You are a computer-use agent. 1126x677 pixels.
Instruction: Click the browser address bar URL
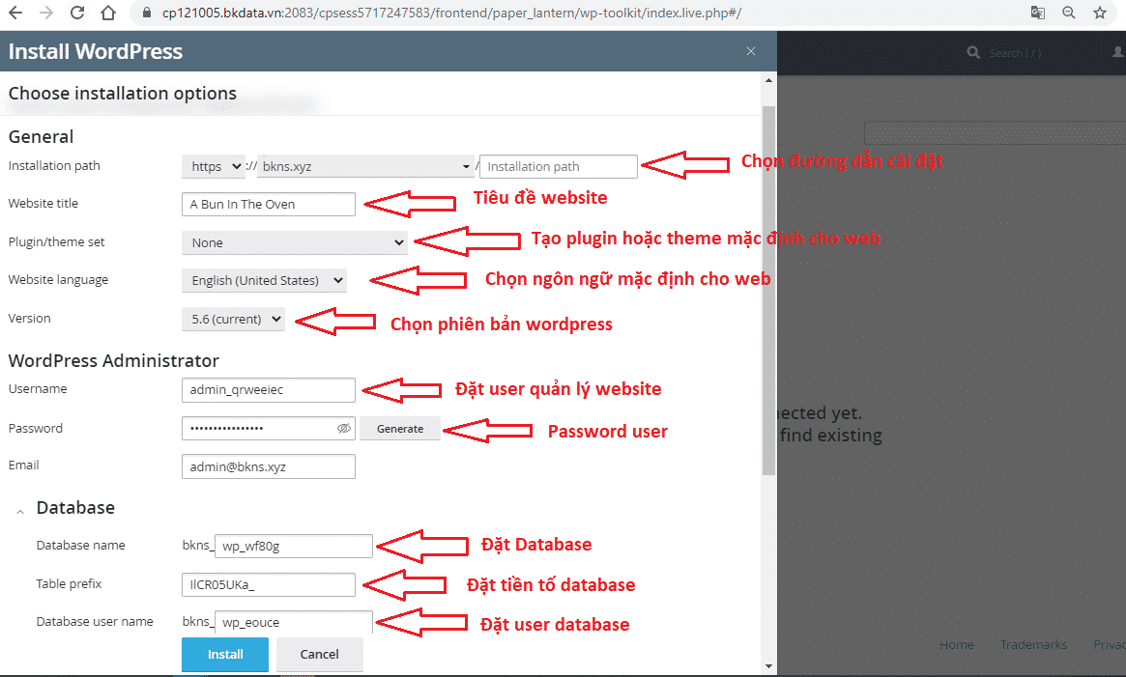451,13
